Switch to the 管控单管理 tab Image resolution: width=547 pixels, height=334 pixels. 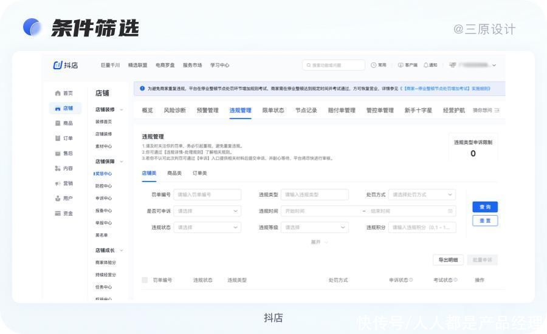tap(380, 110)
